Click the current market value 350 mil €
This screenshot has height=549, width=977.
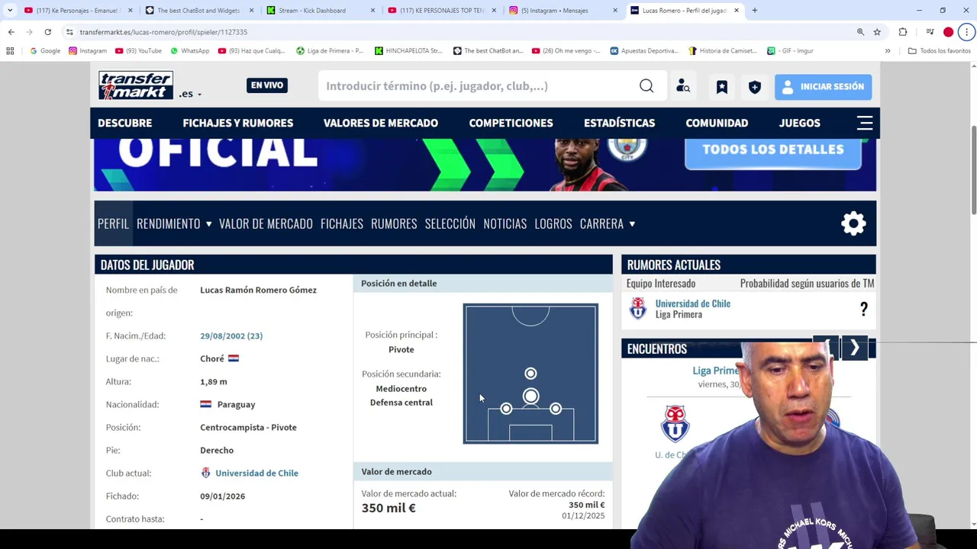click(x=389, y=508)
